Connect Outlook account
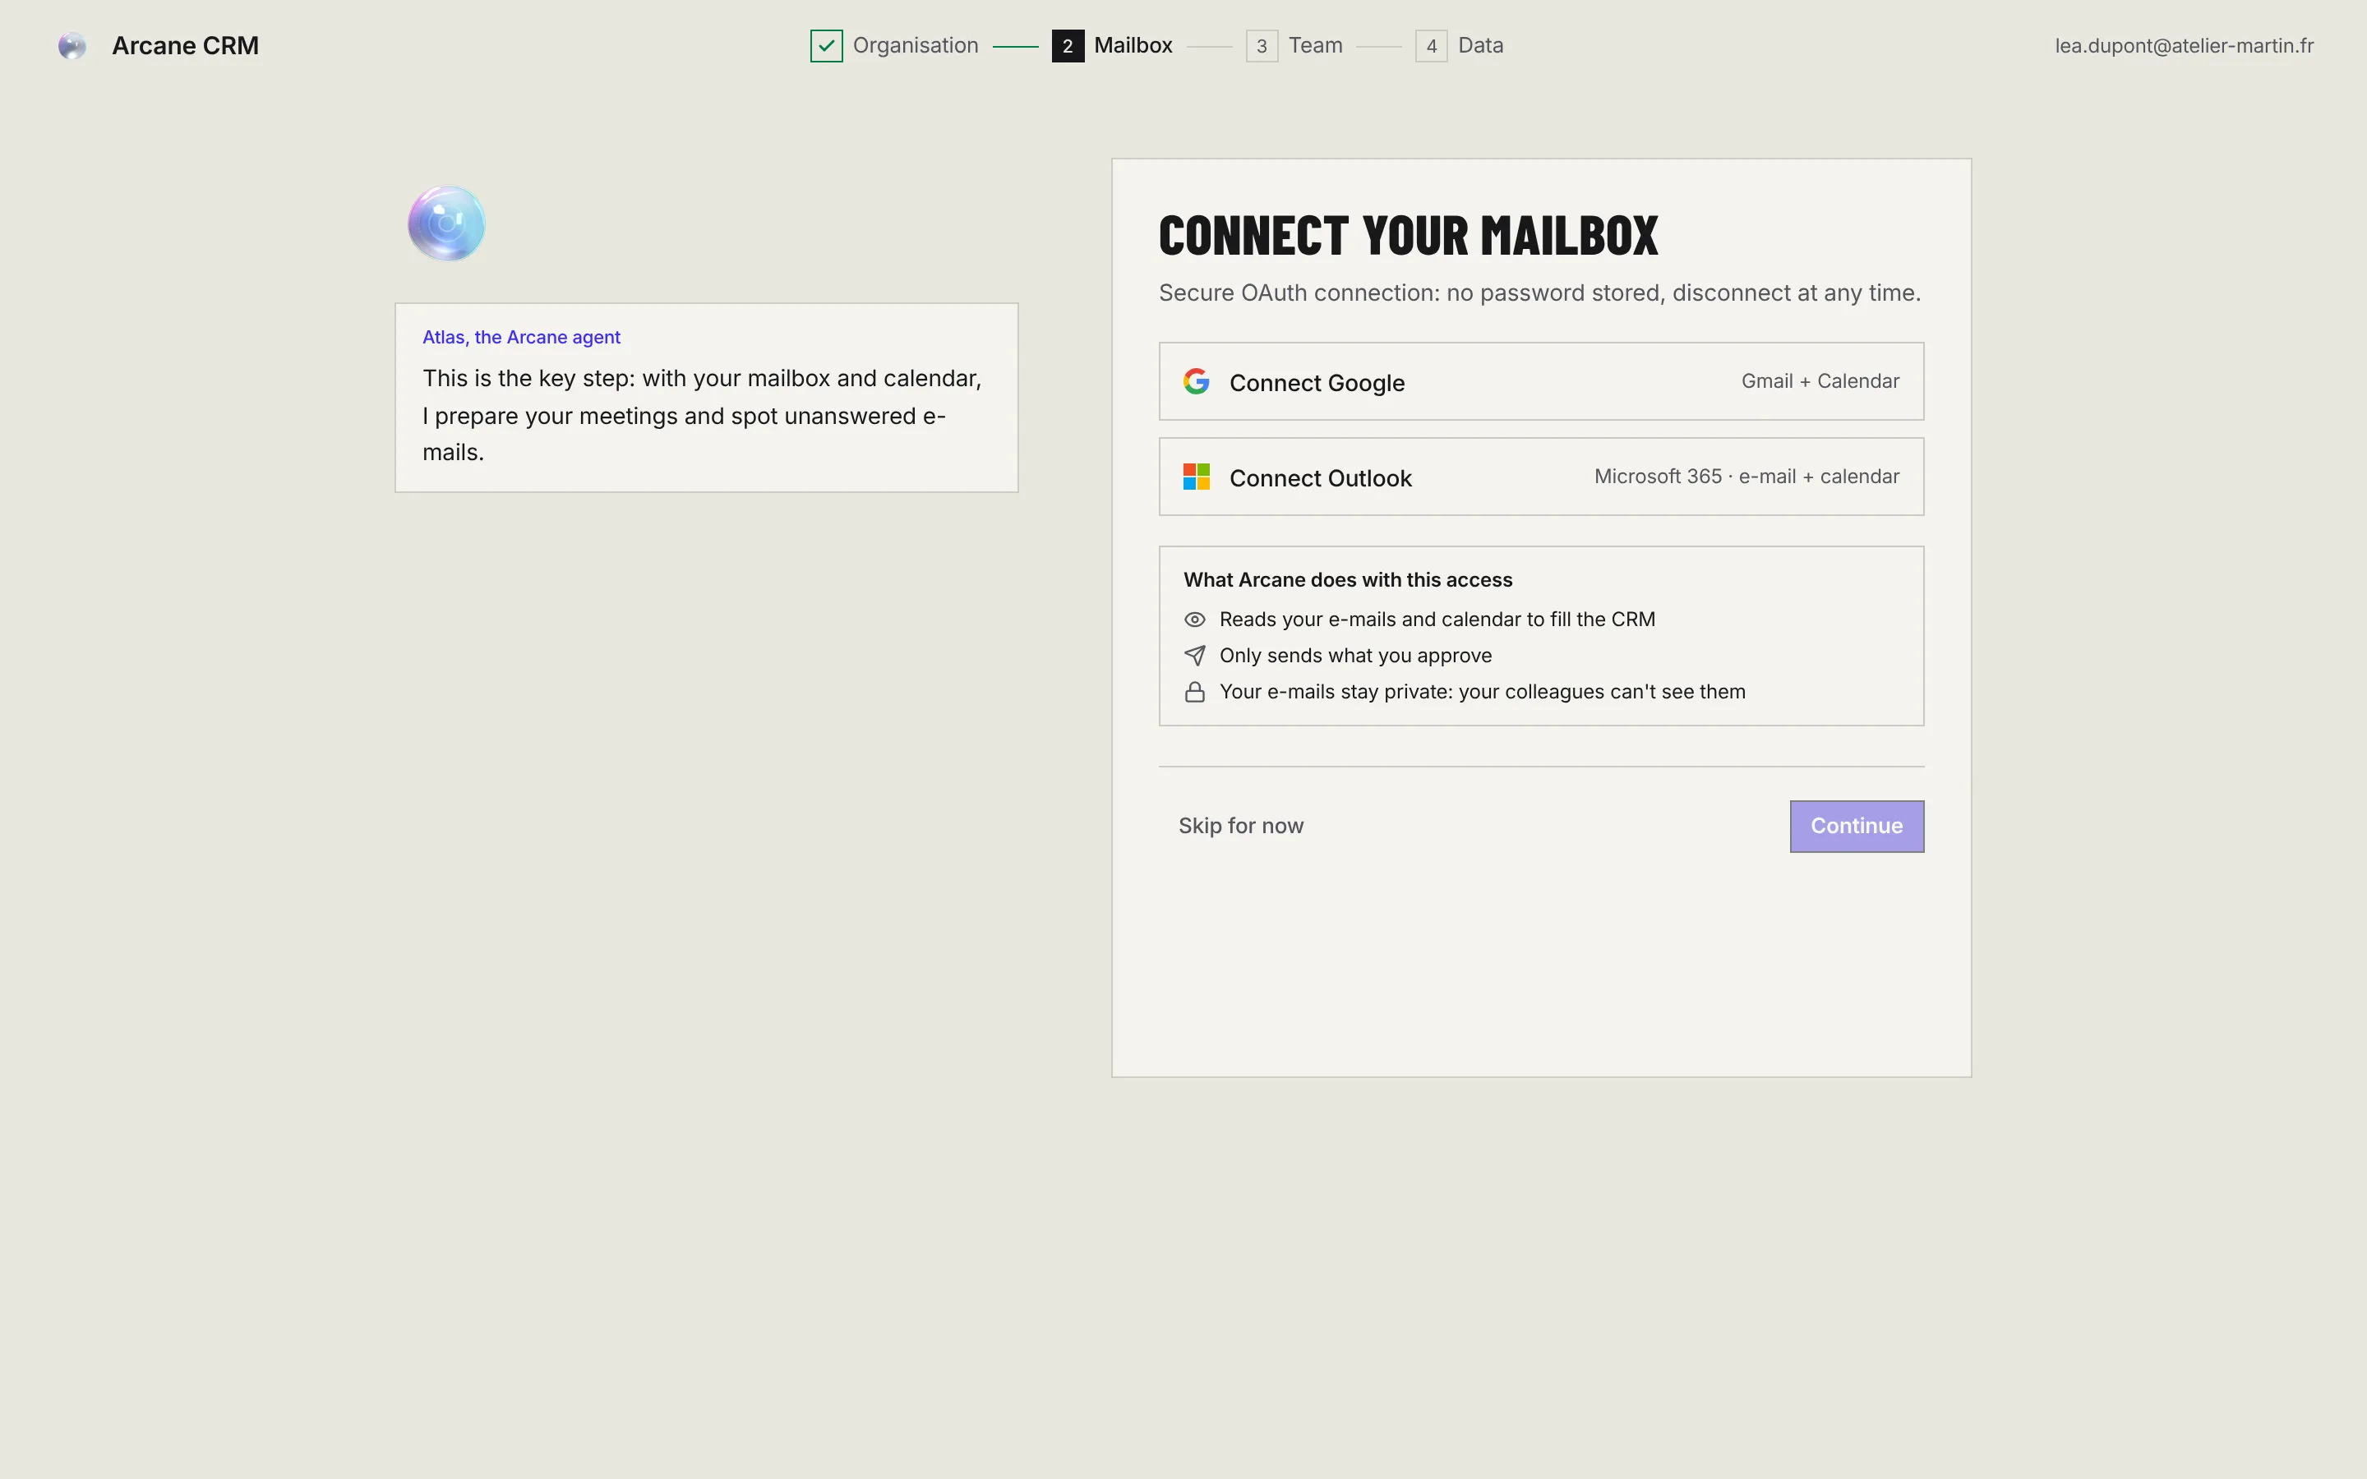The image size is (2367, 1479). (1540, 477)
